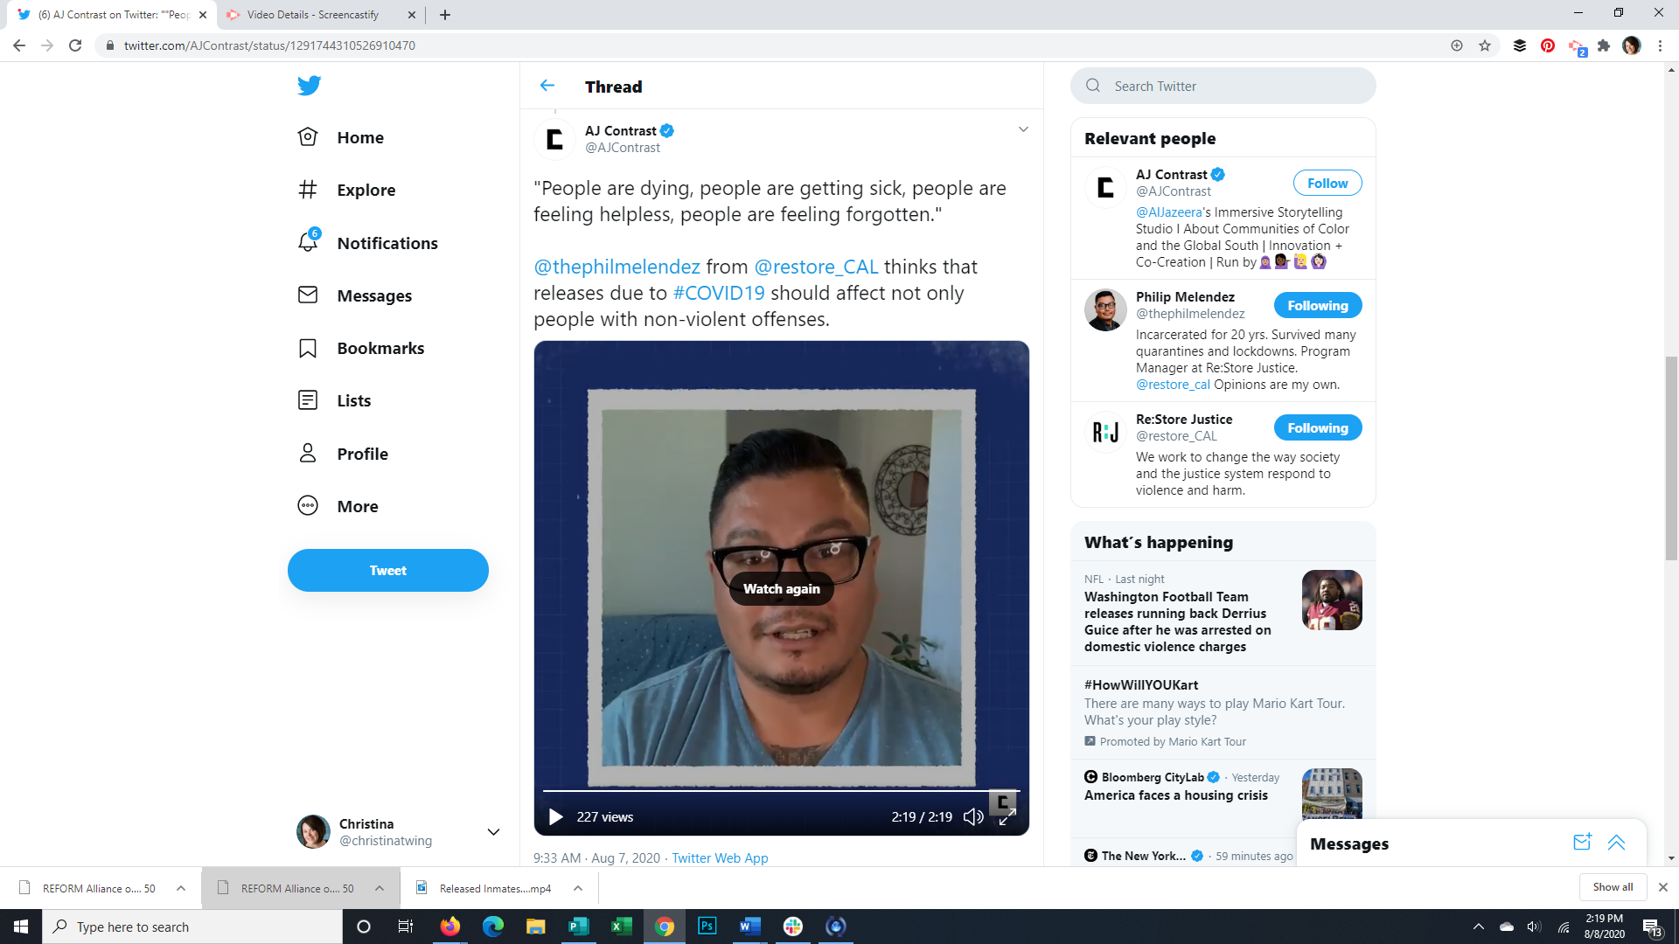Bookmark this page with the star icon
Image resolution: width=1679 pixels, height=944 pixels.
pyautogui.click(x=1485, y=45)
